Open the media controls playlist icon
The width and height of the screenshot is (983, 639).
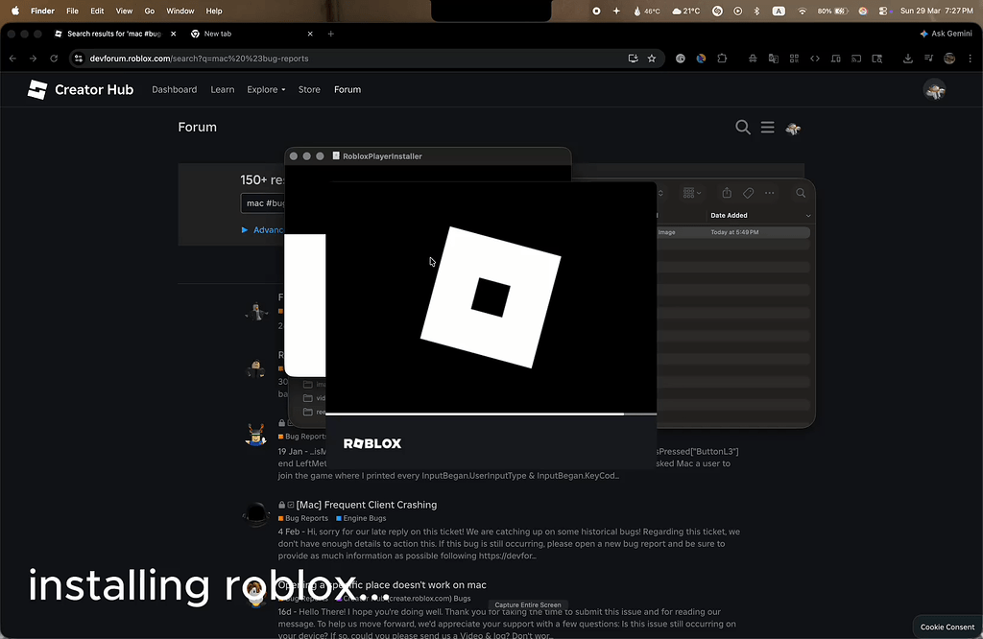click(928, 59)
